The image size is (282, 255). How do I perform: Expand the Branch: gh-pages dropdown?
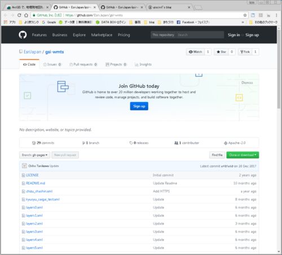pyautogui.click(x=34, y=155)
